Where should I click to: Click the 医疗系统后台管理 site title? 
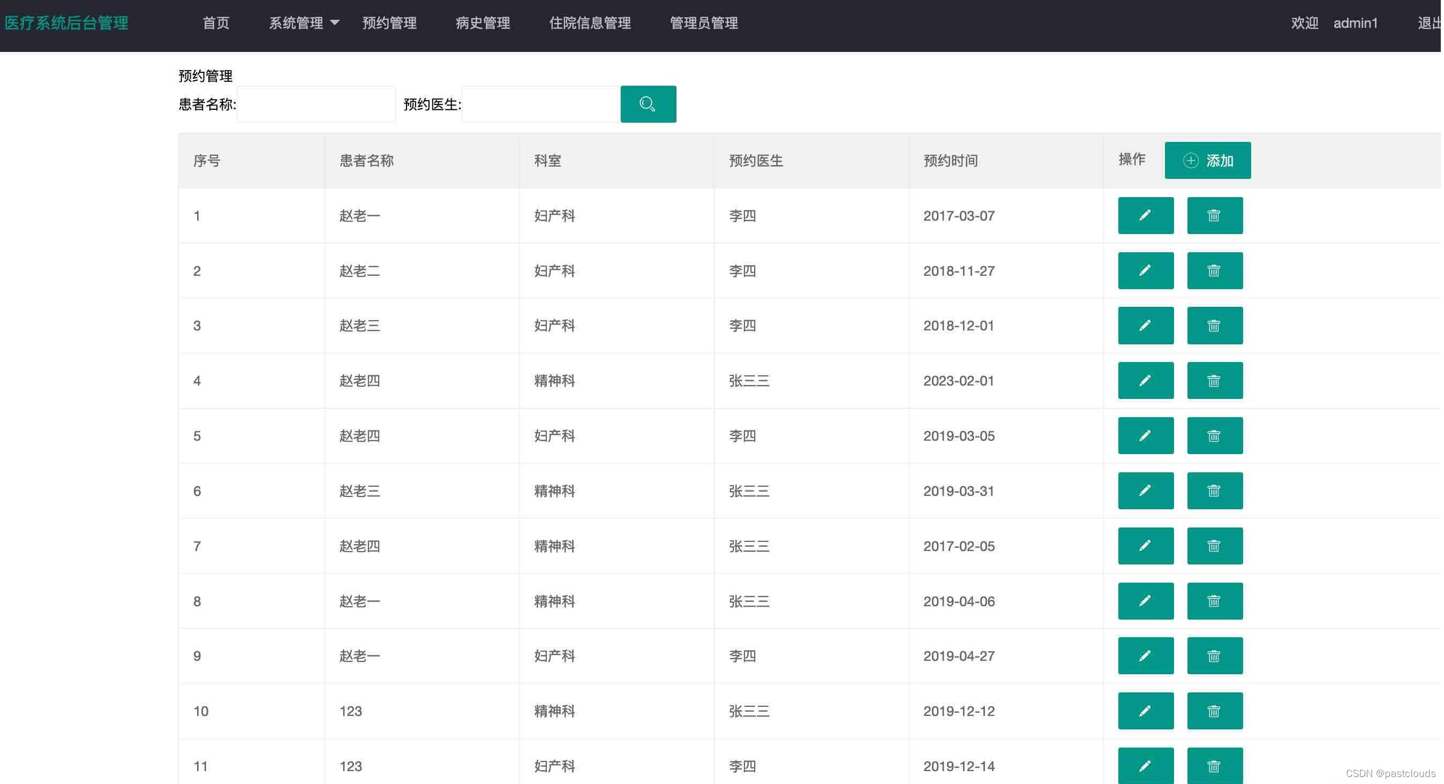point(66,23)
